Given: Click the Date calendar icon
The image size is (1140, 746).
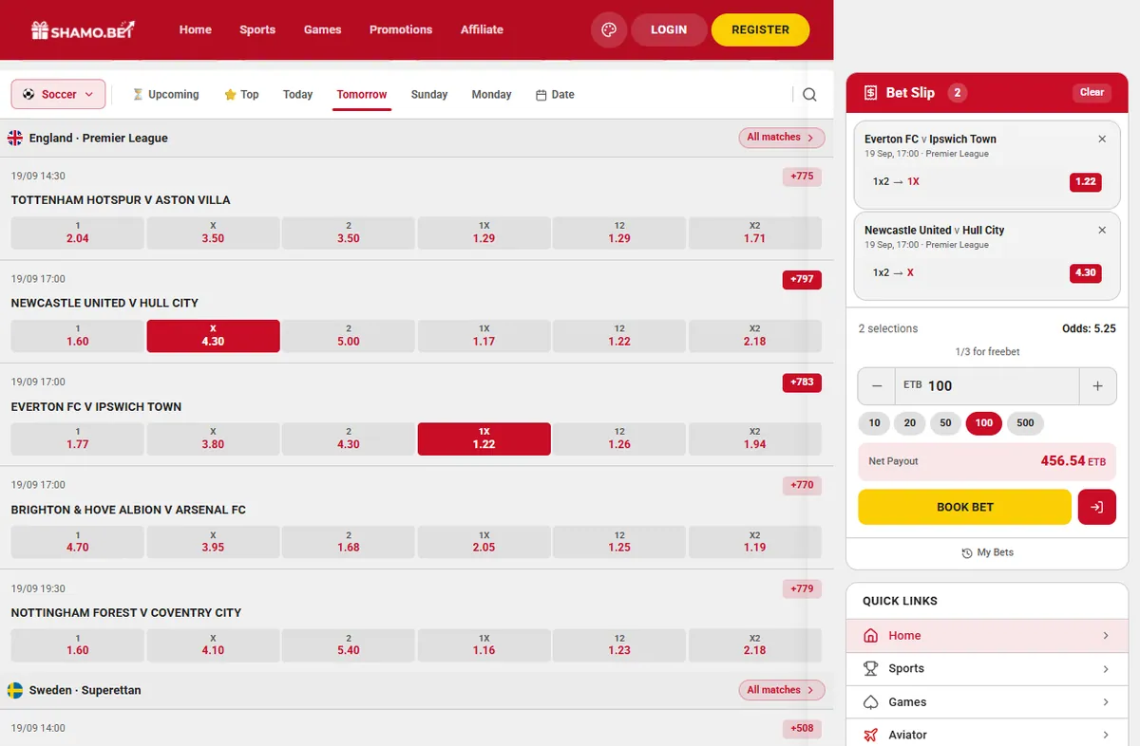Looking at the screenshot, I should tap(541, 95).
